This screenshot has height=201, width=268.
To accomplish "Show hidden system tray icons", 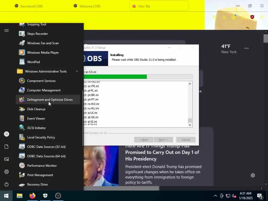I will click(x=215, y=196).
